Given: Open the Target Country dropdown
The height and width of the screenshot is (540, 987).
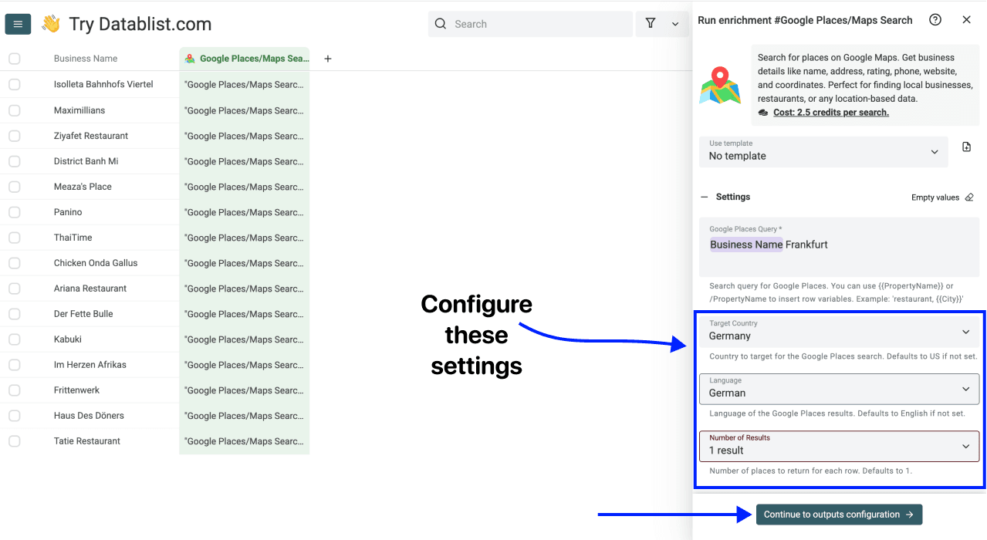Looking at the screenshot, I should [x=839, y=332].
